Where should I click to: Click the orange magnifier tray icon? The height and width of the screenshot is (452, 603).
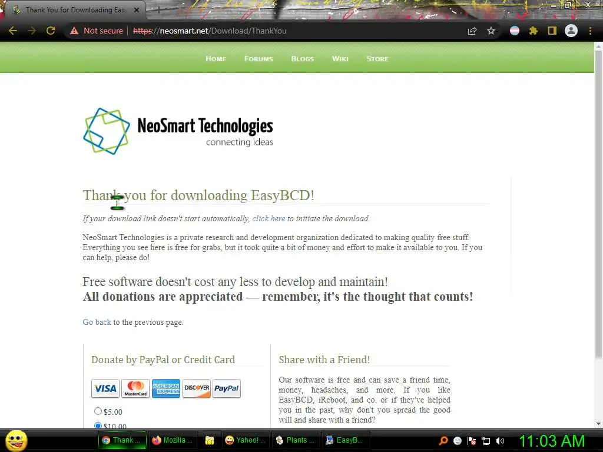tap(443, 441)
